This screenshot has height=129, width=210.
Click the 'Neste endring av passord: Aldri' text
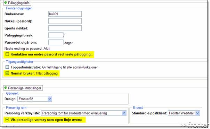(x=27, y=49)
